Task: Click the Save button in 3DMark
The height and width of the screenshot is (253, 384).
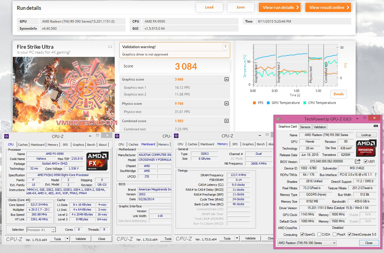Action: [x=240, y=7]
